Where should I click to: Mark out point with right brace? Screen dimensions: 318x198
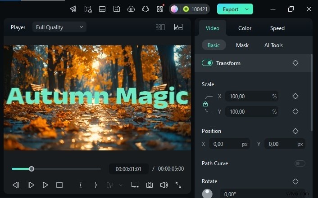(x=95, y=185)
